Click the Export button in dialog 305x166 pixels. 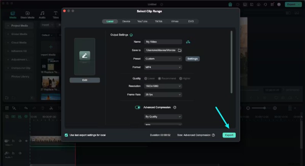click(x=229, y=135)
